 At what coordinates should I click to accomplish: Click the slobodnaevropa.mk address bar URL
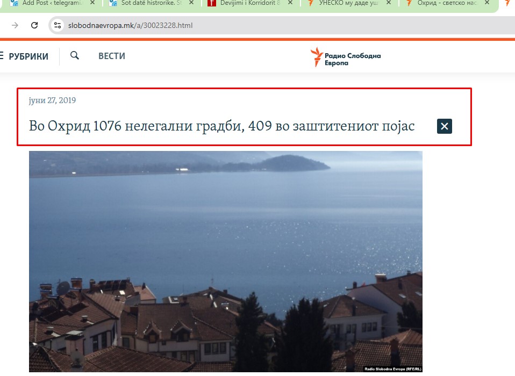pos(130,25)
